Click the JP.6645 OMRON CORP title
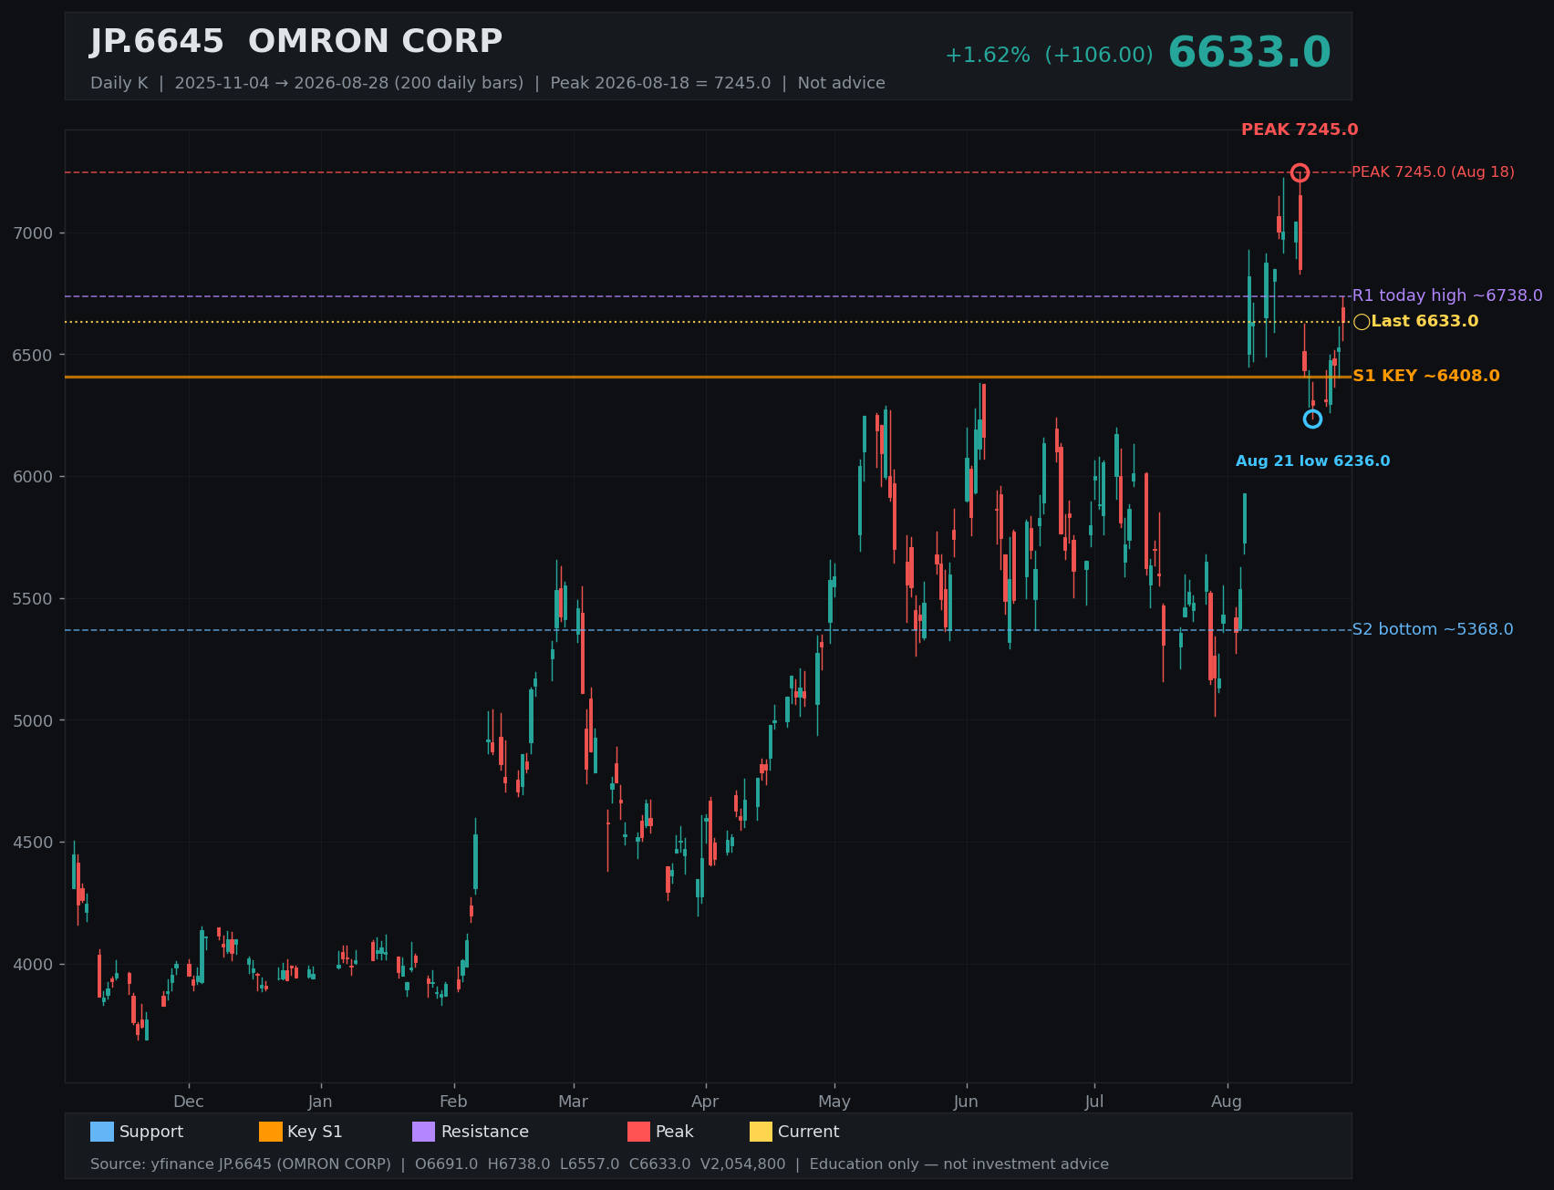The image size is (1554, 1190). (296, 42)
